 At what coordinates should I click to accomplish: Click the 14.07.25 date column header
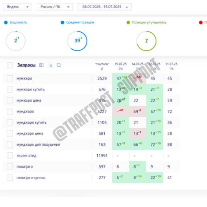point(137,64)
